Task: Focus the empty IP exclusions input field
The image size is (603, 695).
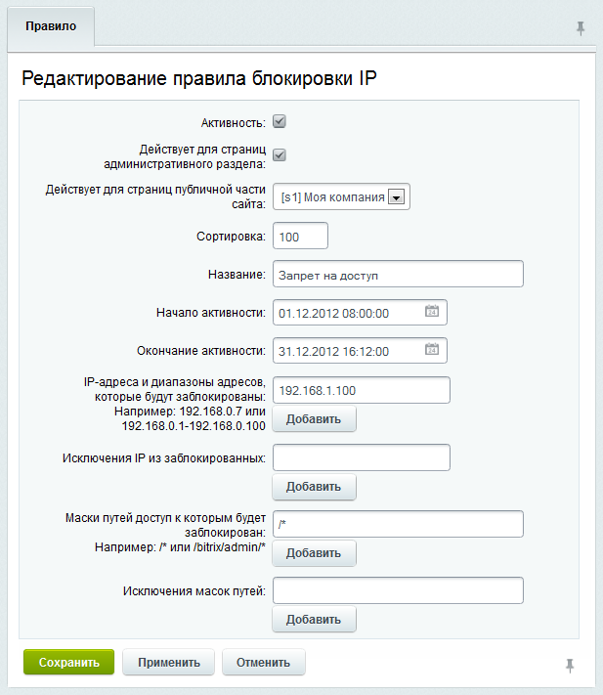Action: point(361,457)
